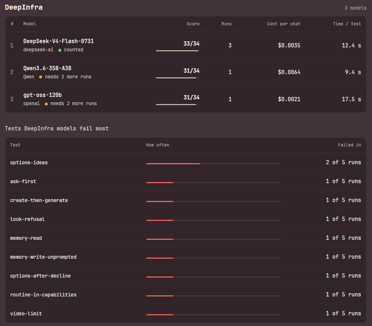Click '1 of 5 runs' in the look-refusal row
This screenshot has width=372, height=326.
[x=343, y=219]
